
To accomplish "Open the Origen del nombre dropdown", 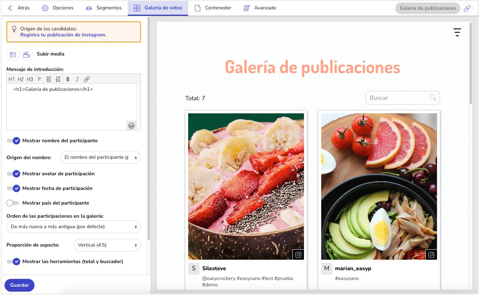I will point(100,157).
